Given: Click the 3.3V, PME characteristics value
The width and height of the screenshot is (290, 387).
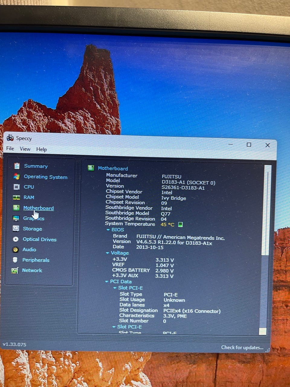Looking at the screenshot, I should (x=175, y=316).
